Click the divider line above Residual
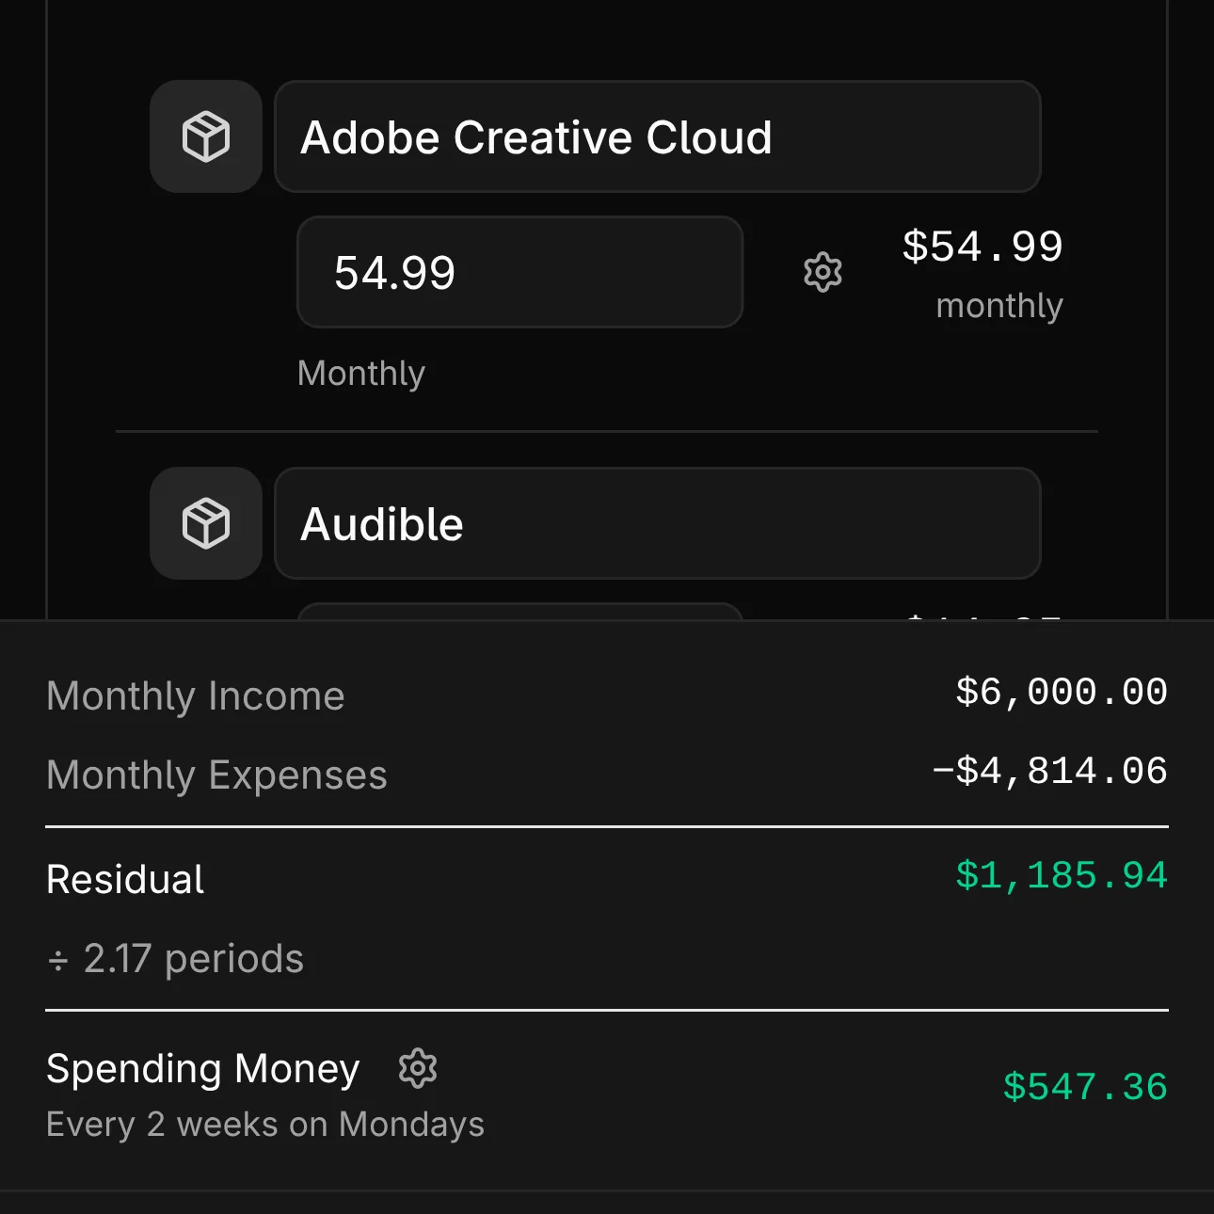This screenshot has height=1214, width=1214. pos(607,825)
